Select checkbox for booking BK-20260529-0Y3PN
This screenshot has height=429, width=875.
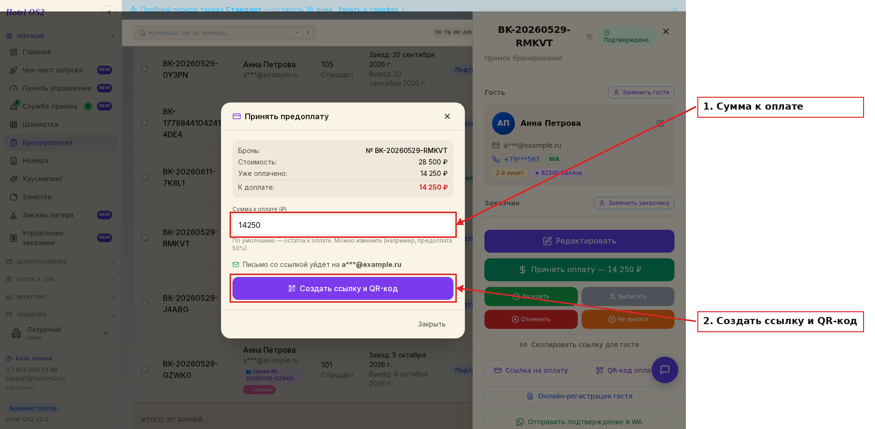pos(144,69)
